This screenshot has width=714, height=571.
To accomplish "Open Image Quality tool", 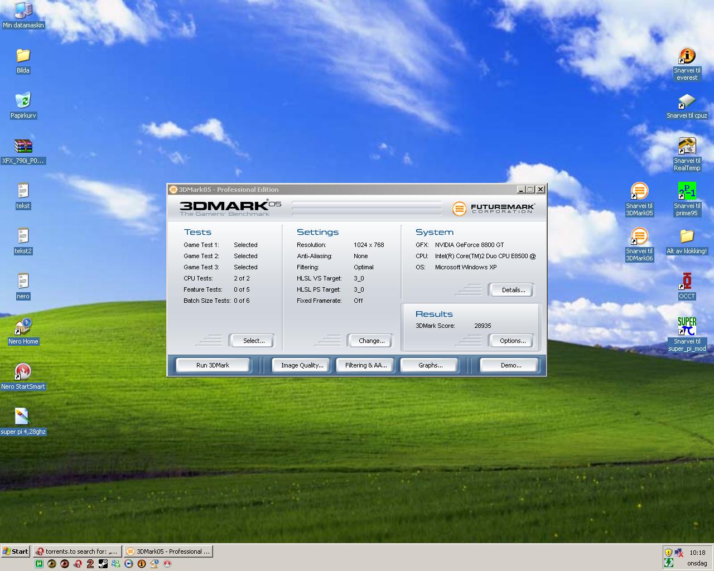I will click(302, 365).
